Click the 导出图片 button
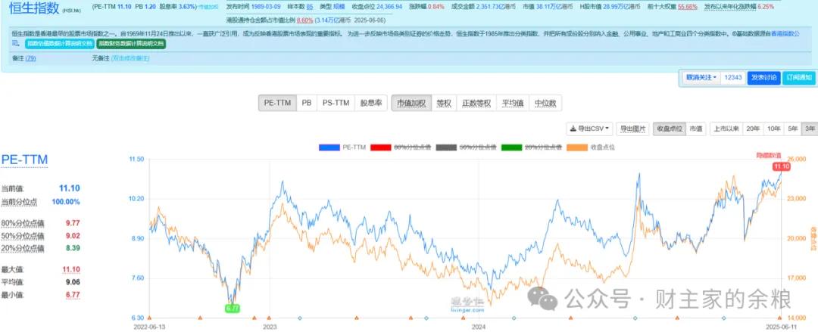818x332 pixels. coord(632,129)
